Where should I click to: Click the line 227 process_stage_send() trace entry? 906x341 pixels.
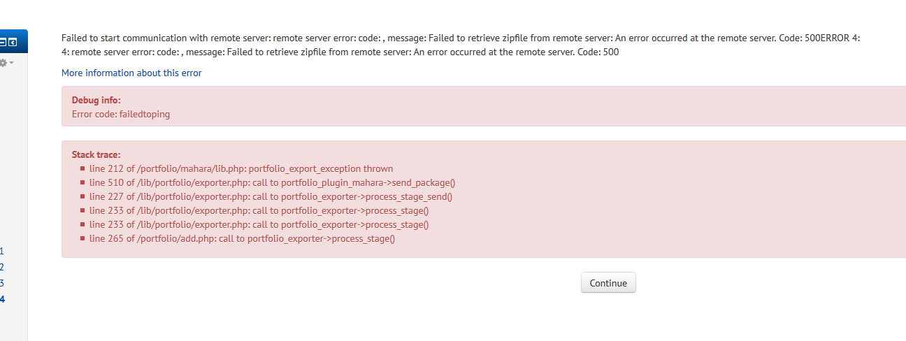271,196
